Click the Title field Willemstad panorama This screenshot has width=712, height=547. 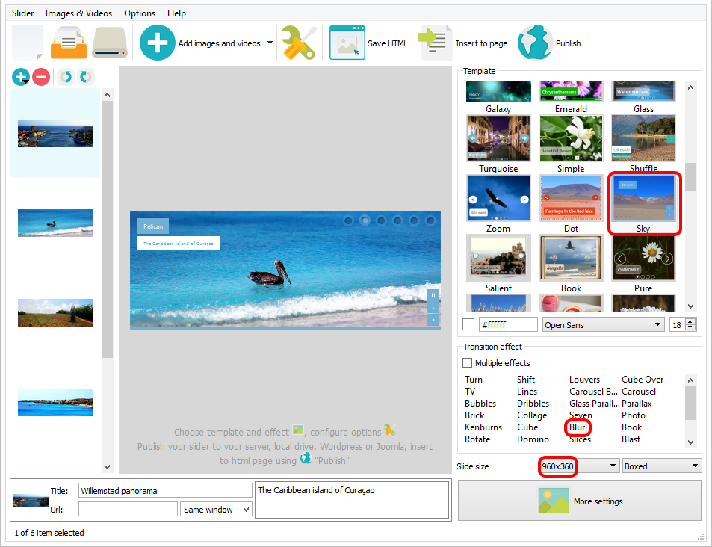pyautogui.click(x=165, y=491)
